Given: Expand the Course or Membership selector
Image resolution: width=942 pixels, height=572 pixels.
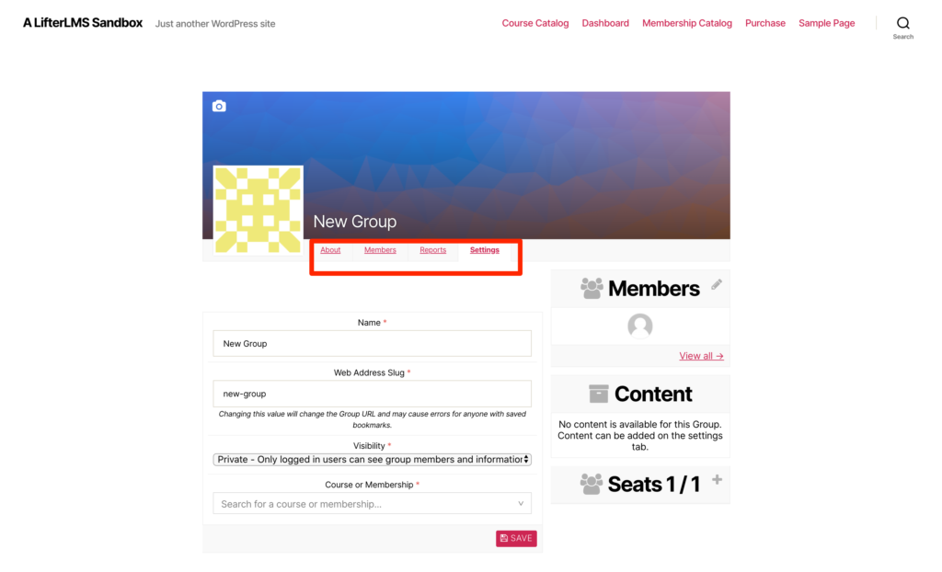Looking at the screenshot, I should 372,504.
